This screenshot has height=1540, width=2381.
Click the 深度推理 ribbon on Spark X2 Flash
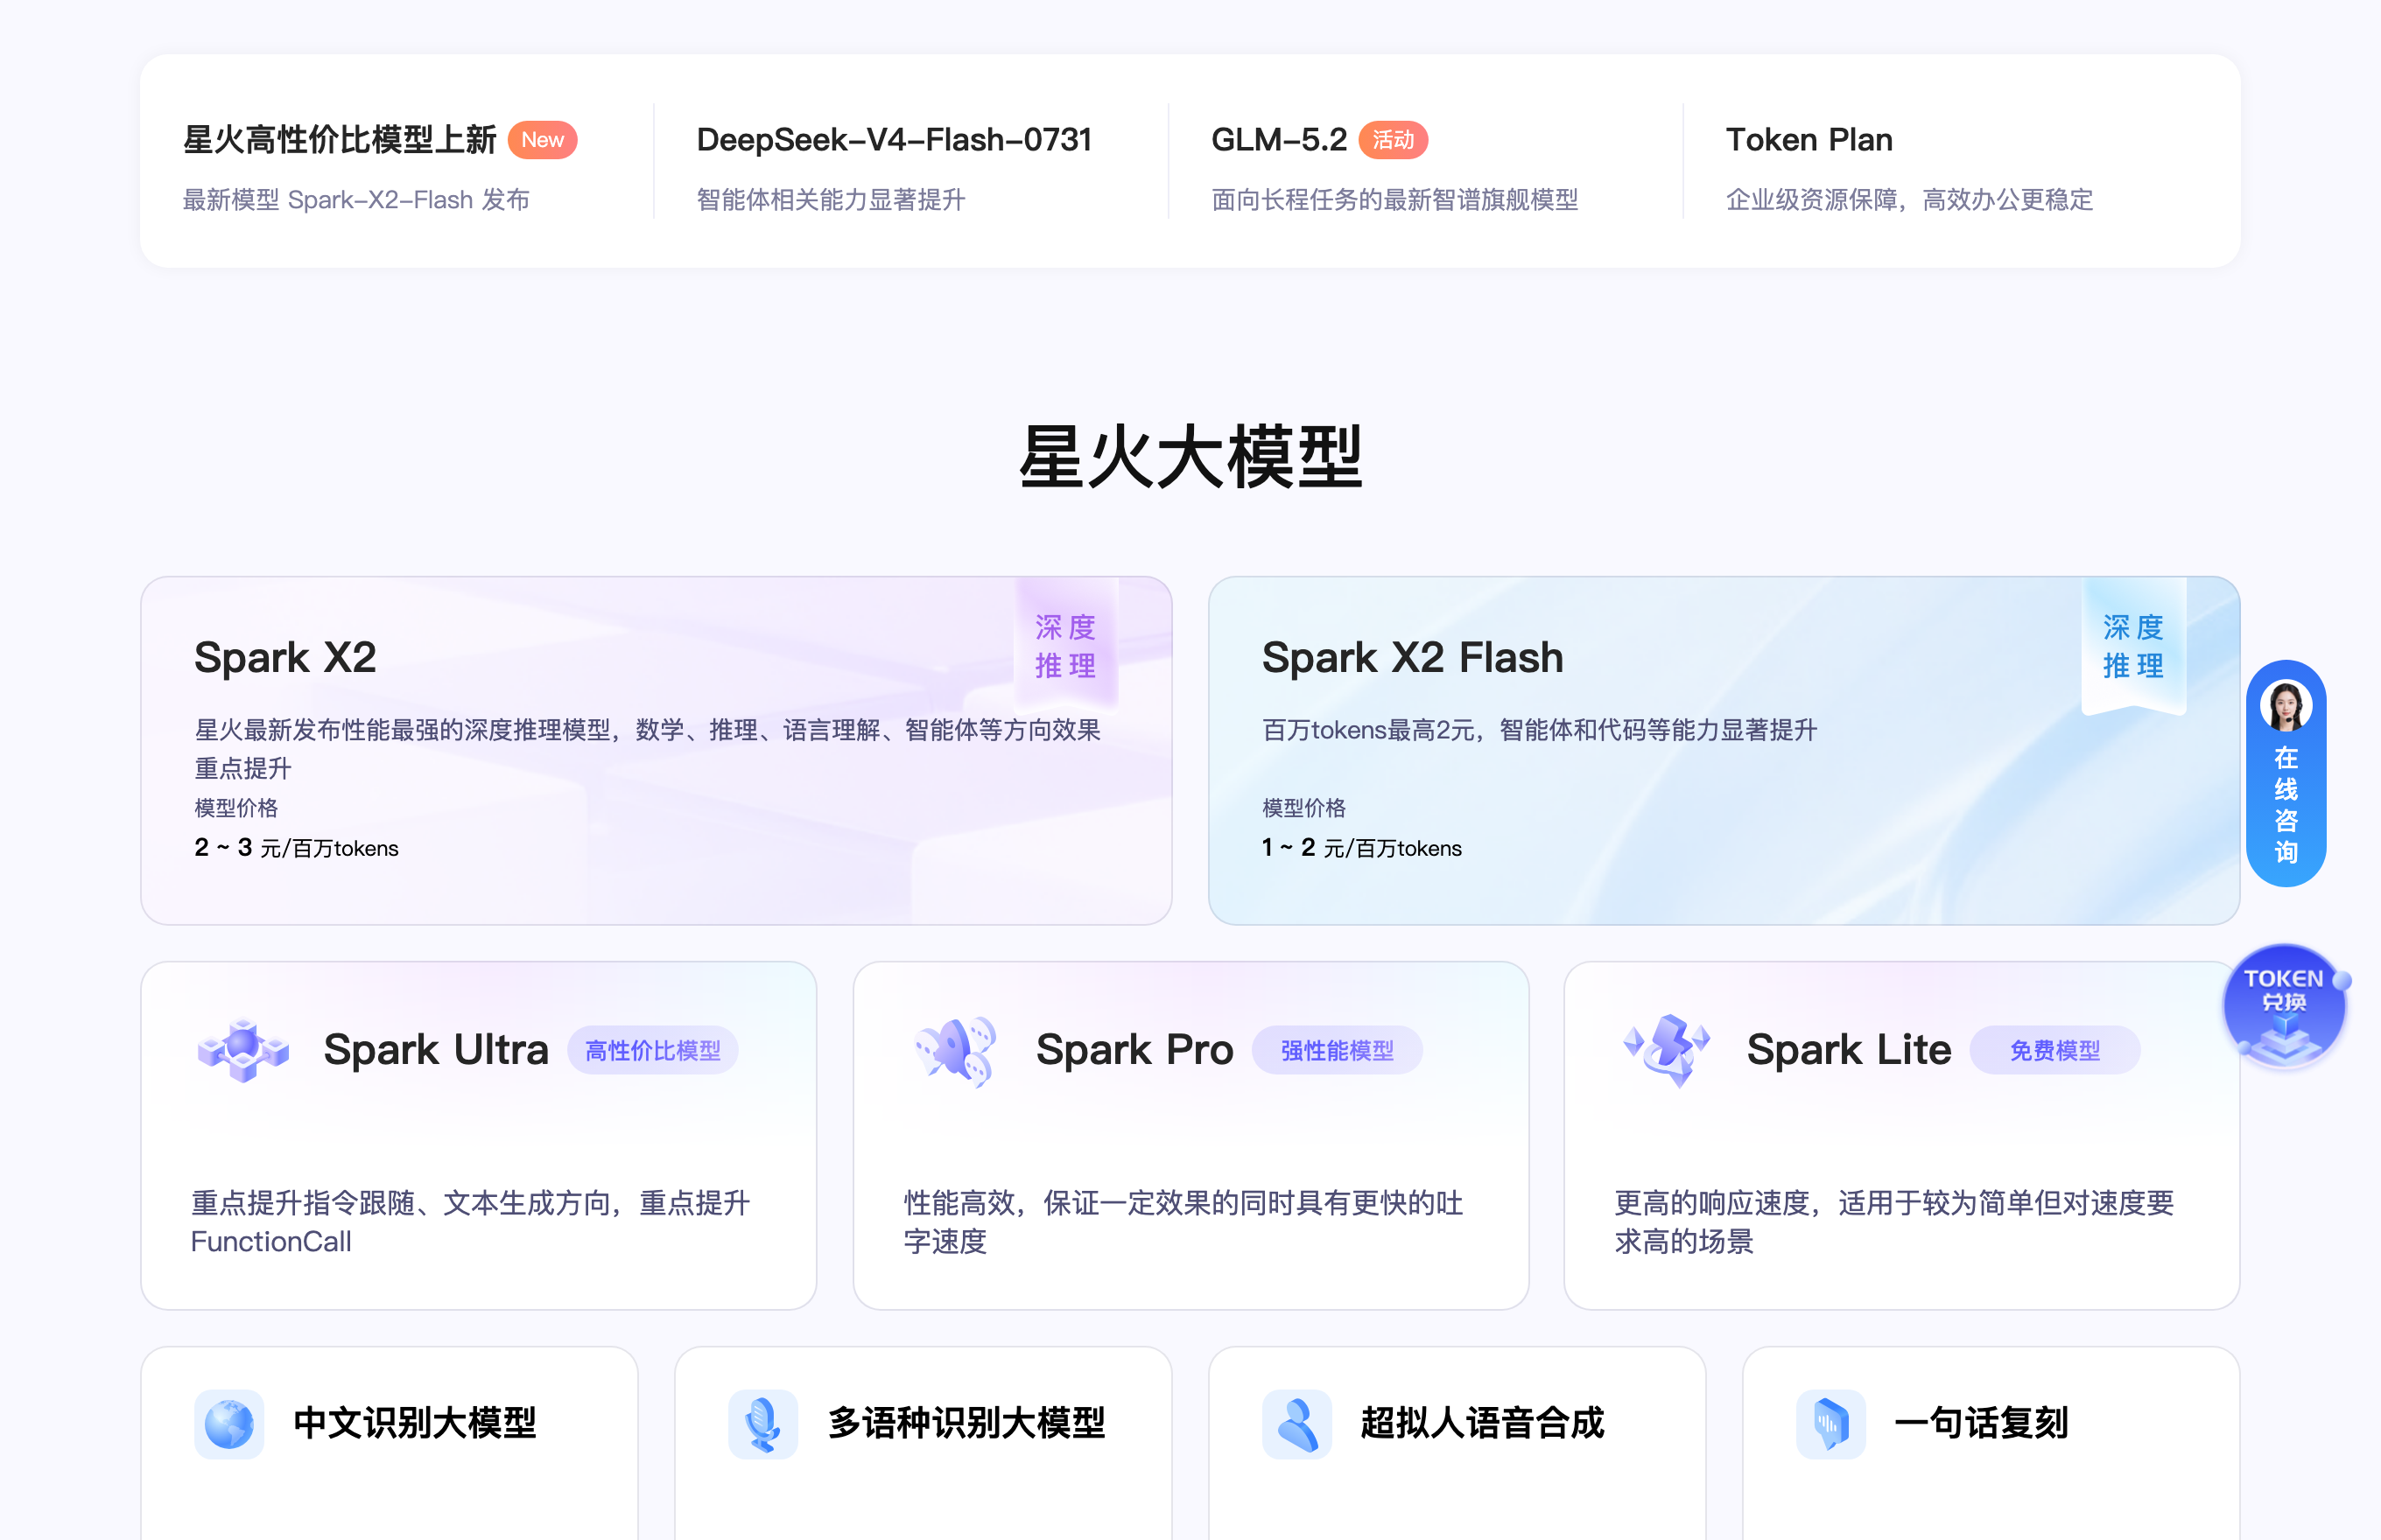click(2134, 646)
